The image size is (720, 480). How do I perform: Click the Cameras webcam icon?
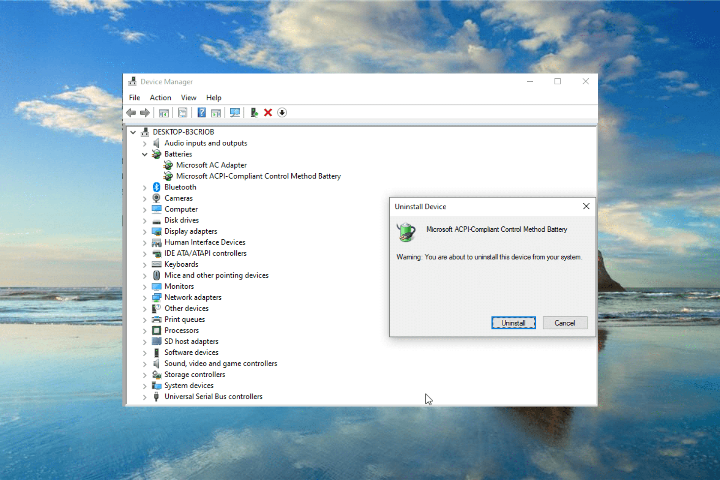pyautogui.click(x=156, y=198)
